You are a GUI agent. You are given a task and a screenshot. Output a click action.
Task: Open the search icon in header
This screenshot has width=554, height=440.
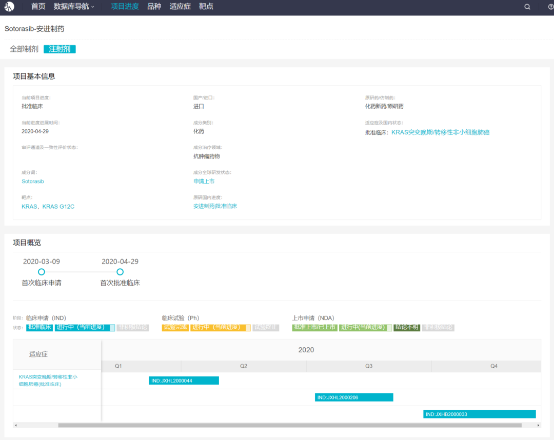pos(527,7)
